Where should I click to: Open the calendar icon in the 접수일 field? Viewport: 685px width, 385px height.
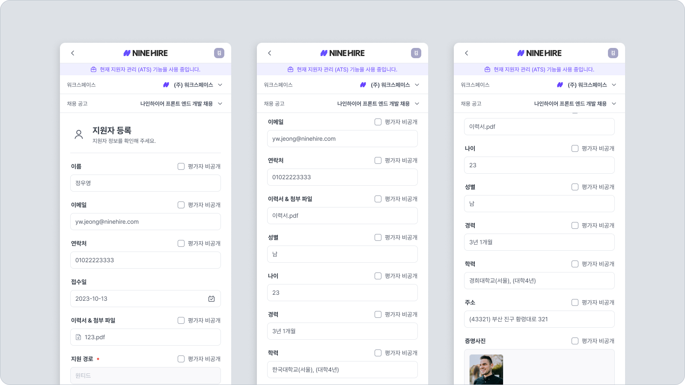tap(211, 299)
